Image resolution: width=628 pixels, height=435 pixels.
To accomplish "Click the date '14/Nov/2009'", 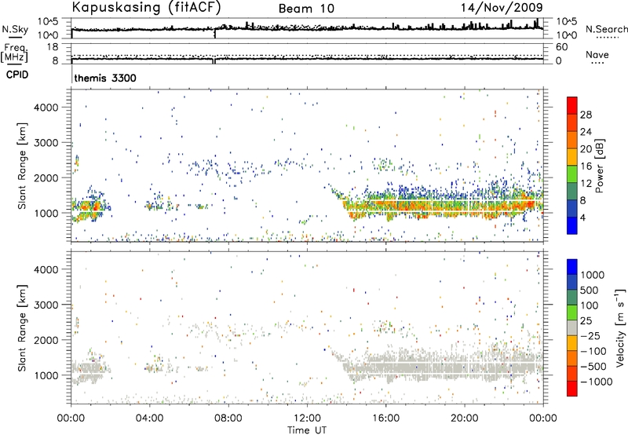I will [502, 7].
